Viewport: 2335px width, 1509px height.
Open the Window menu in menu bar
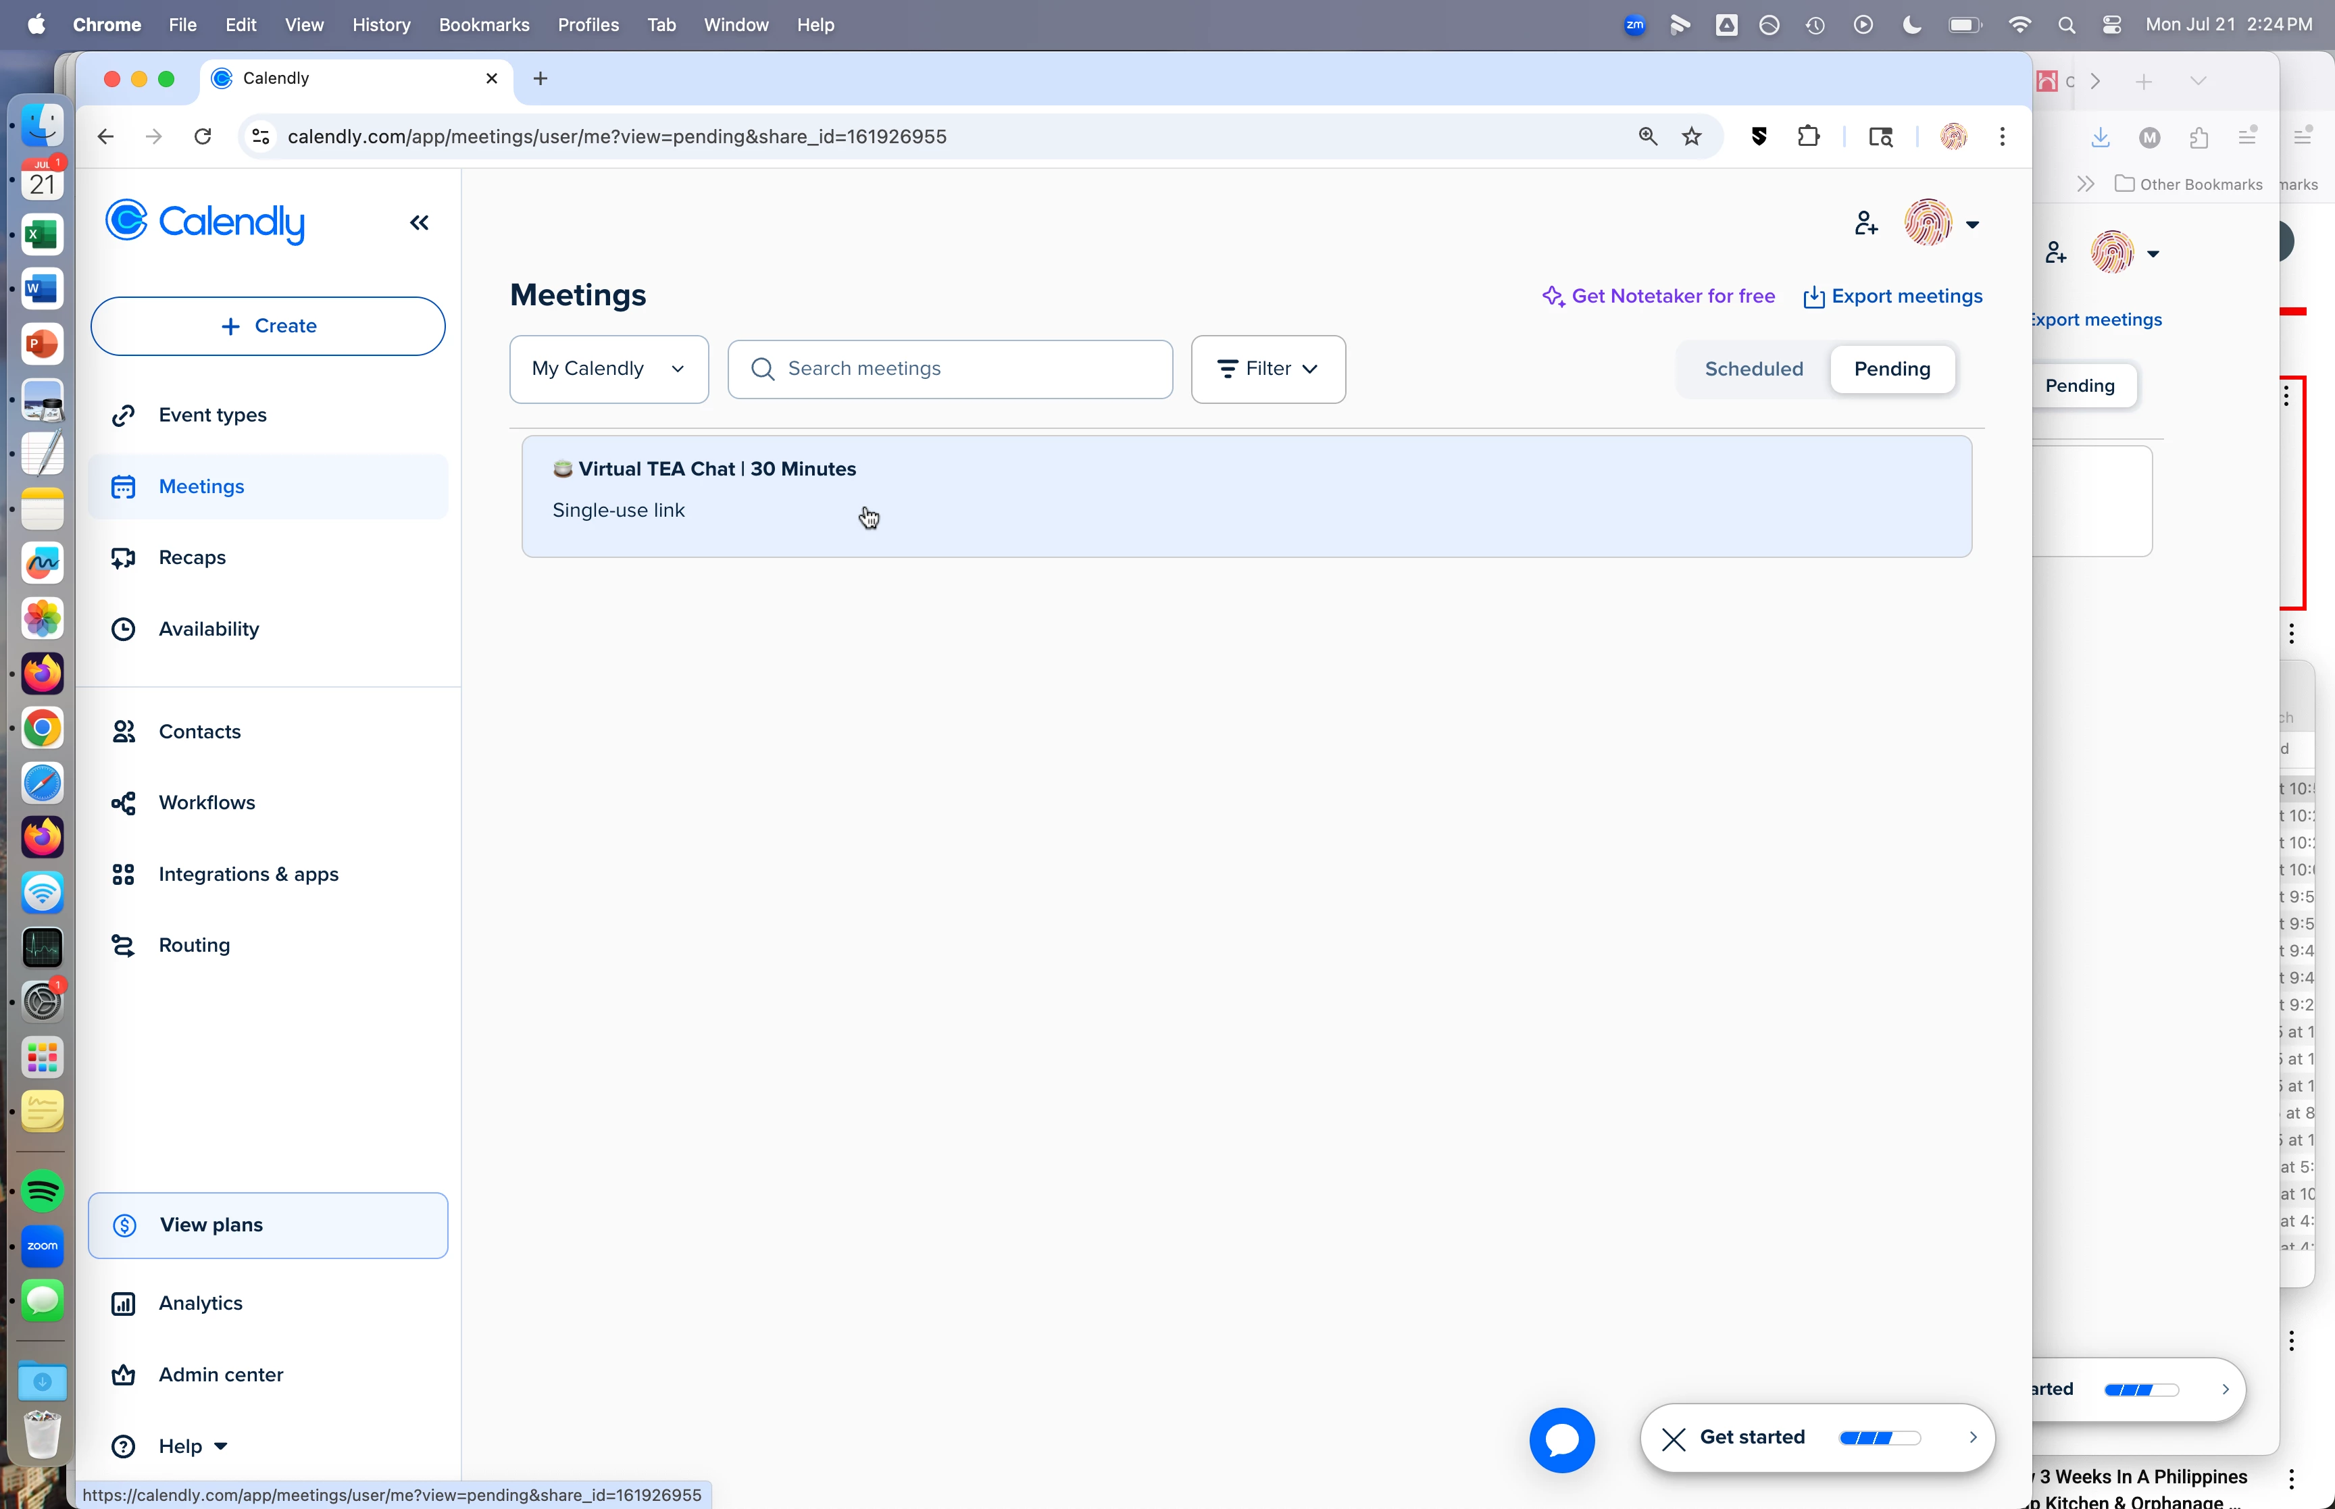click(735, 24)
